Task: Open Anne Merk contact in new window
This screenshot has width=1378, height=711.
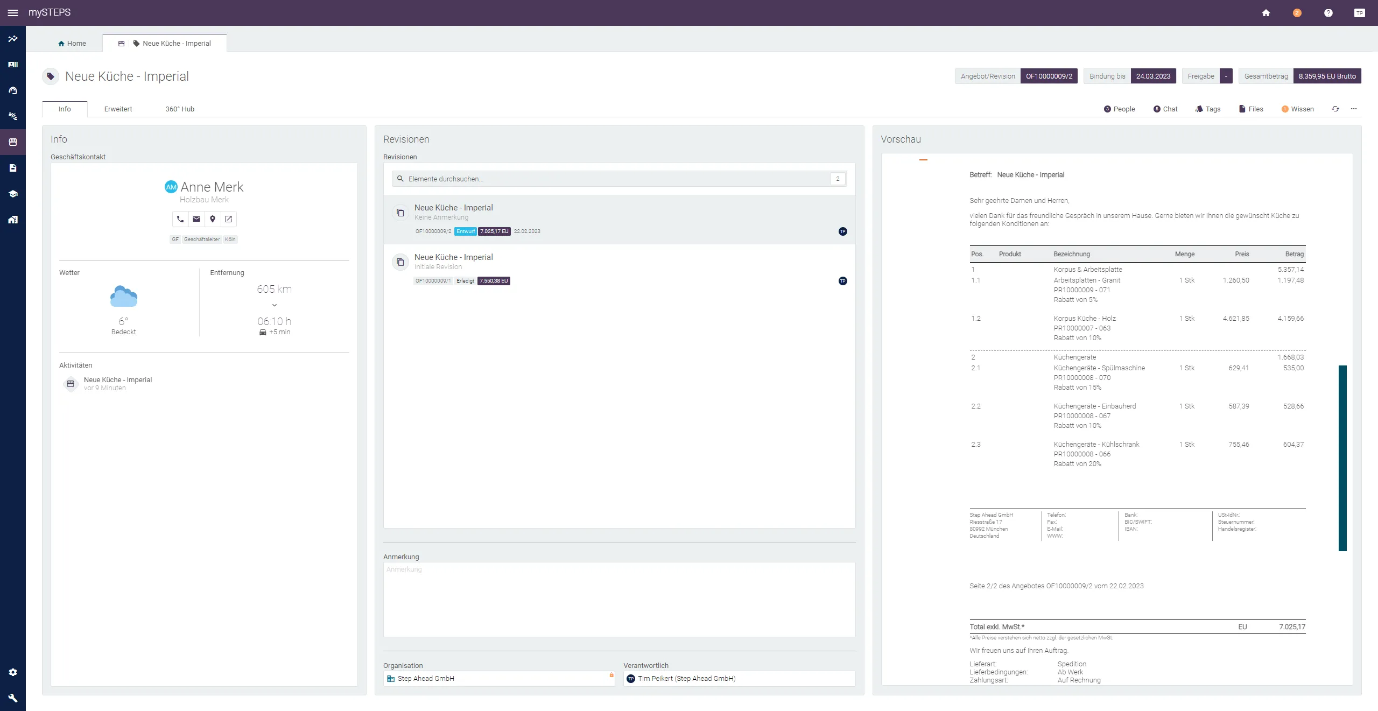Action: click(229, 219)
